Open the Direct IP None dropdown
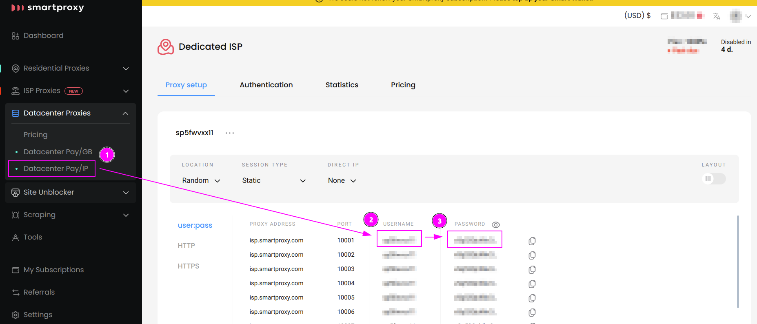This screenshot has height=324, width=757. 342,180
